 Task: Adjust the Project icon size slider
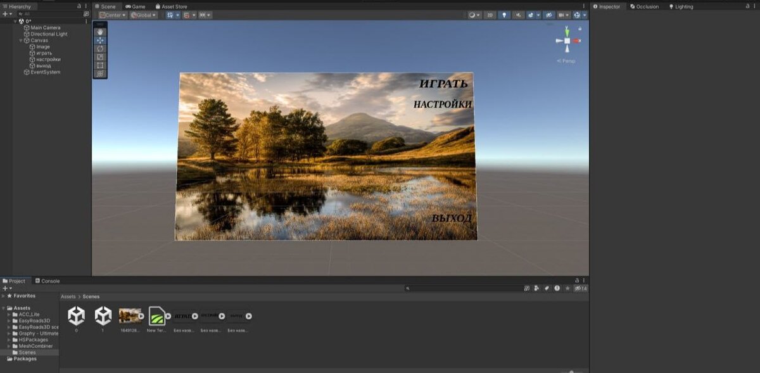pyautogui.click(x=571, y=371)
